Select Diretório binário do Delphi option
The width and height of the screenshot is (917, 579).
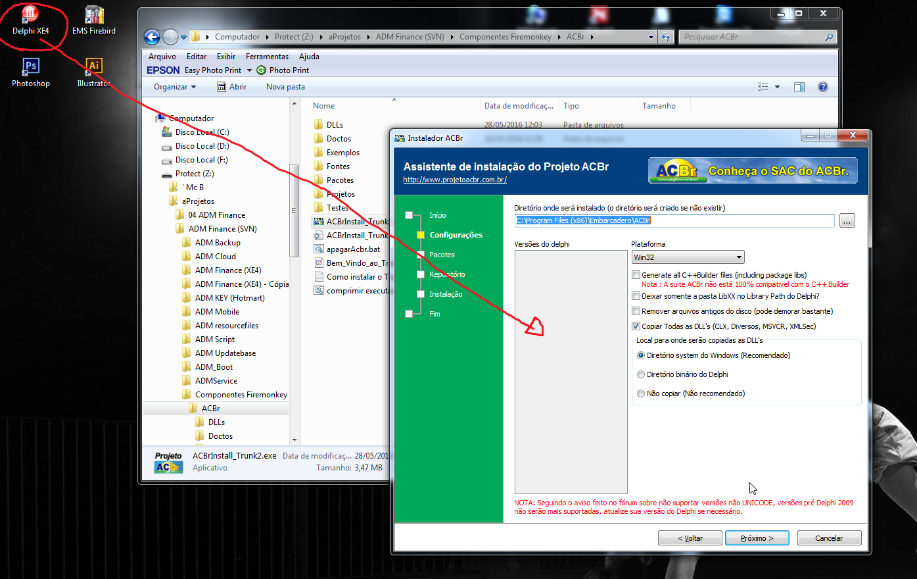click(641, 374)
